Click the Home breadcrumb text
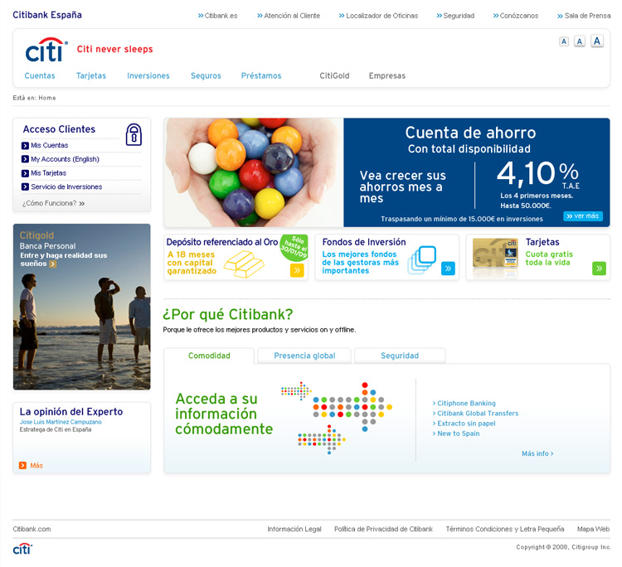 (47, 98)
